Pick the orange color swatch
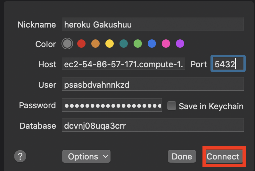255x171 pixels. point(95,44)
